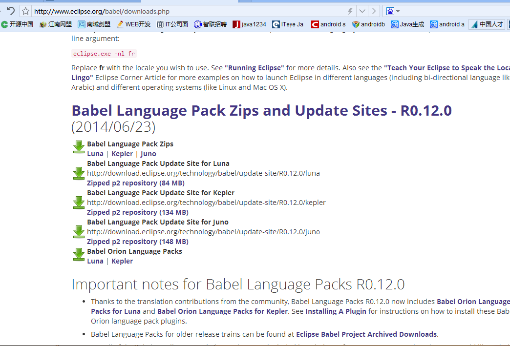Open Kepler link under Language Pack Zips
Viewport: 510px width, 346px height.
(122, 154)
